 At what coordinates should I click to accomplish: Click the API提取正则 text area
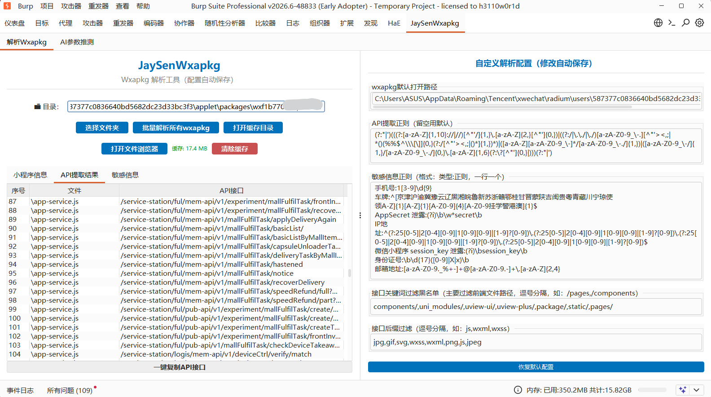click(536, 146)
